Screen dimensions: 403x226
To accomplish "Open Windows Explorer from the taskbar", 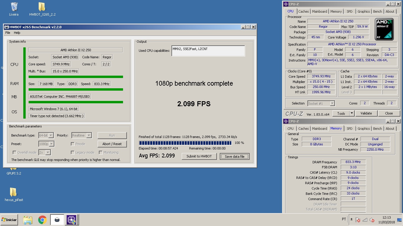I will (28, 220).
